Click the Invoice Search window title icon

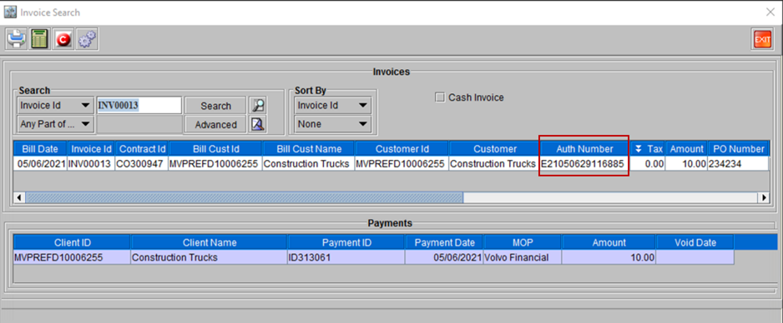tap(10, 12)
